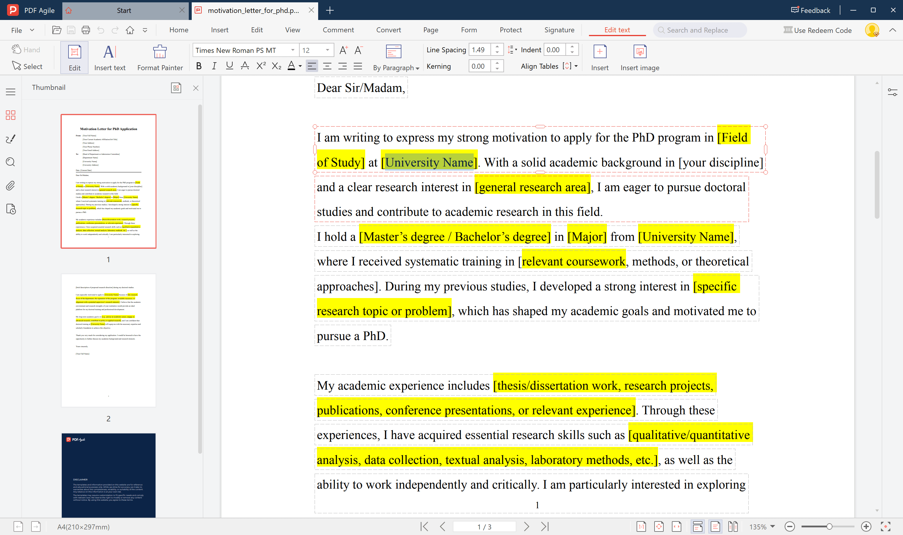Toggle underline formatting

pos(229,65)
